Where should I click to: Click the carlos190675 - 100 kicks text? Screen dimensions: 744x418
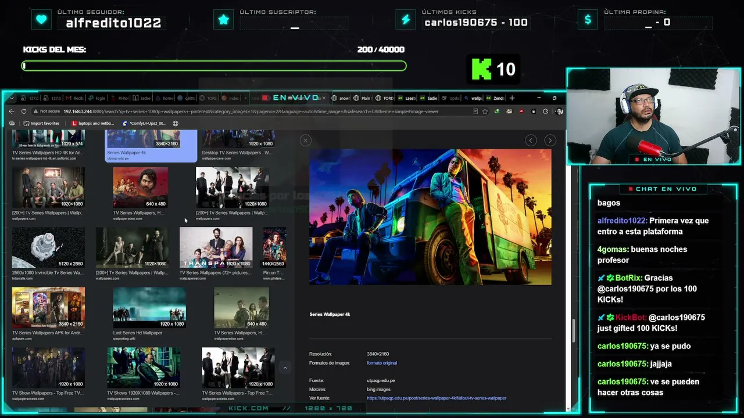click(476, 23)
